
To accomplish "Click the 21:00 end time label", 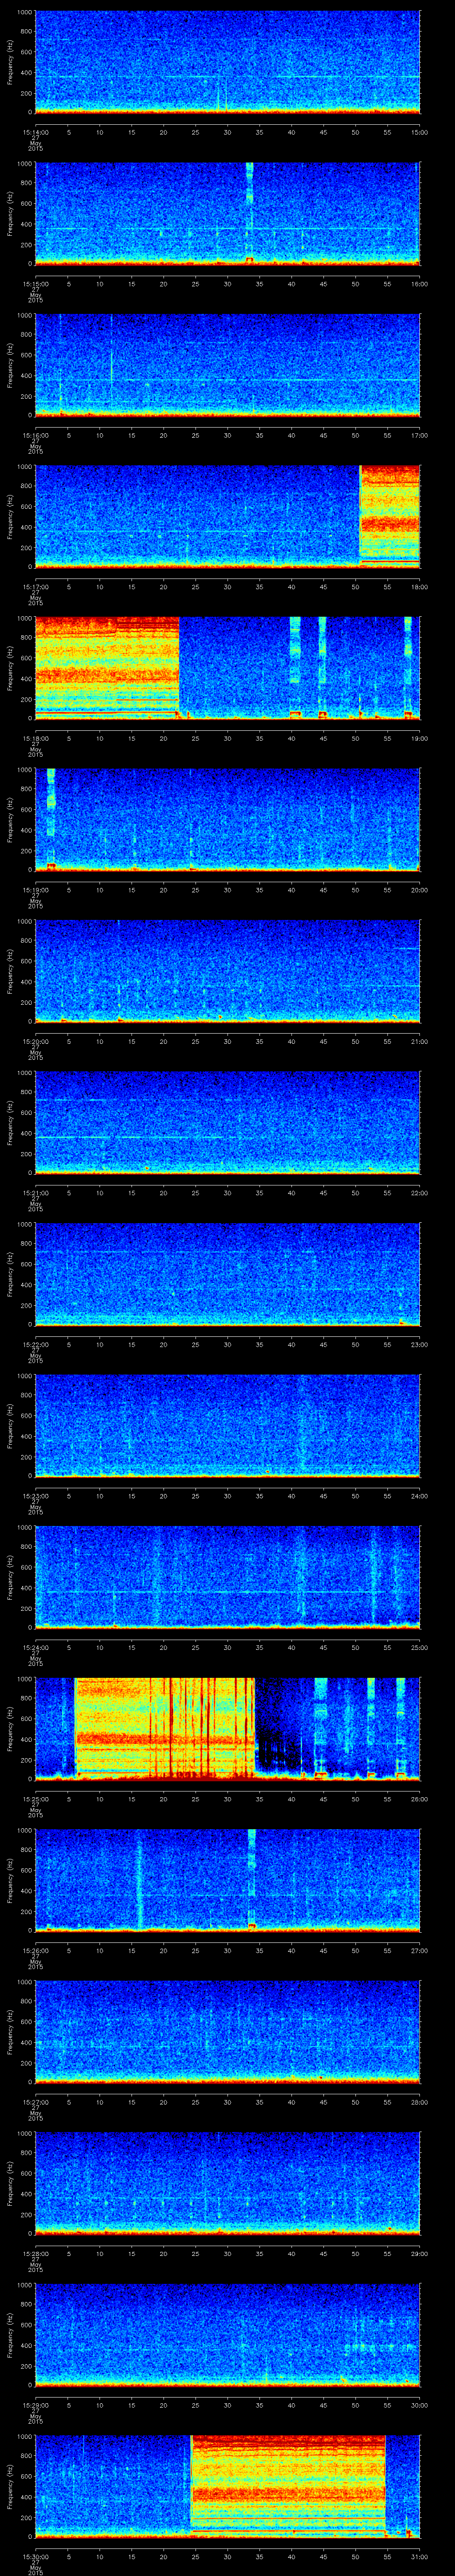I will coord(419,1041).
